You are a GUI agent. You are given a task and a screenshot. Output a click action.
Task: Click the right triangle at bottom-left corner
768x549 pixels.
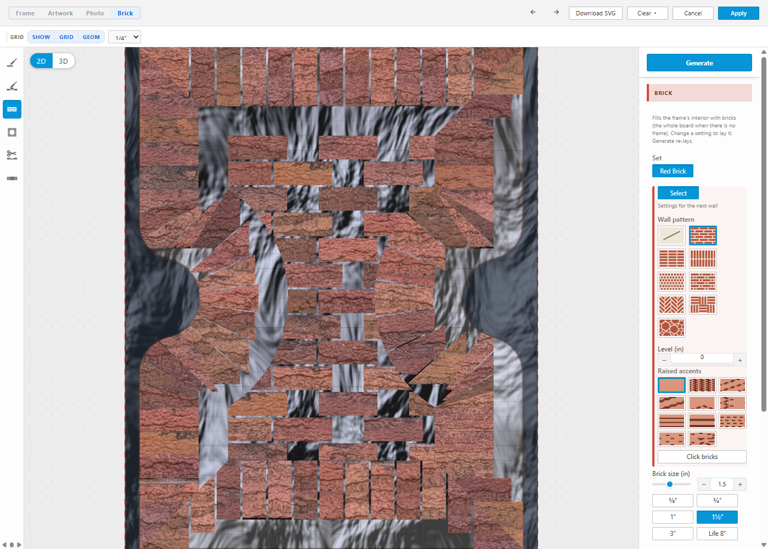click(19, 545)
